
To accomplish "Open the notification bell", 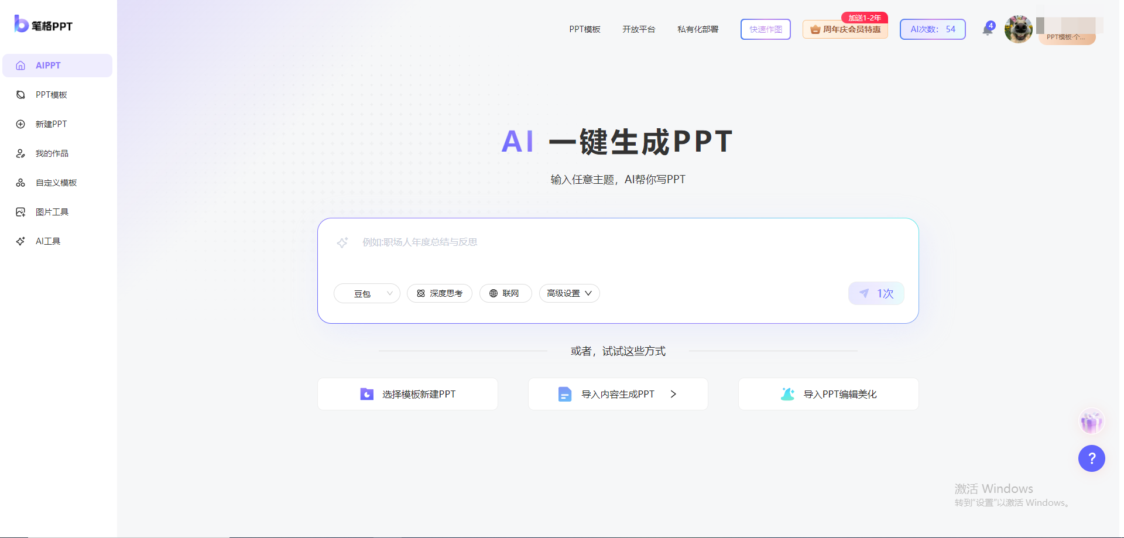I will 988,29.
